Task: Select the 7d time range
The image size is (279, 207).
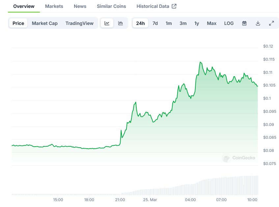Action: (155, 23)
